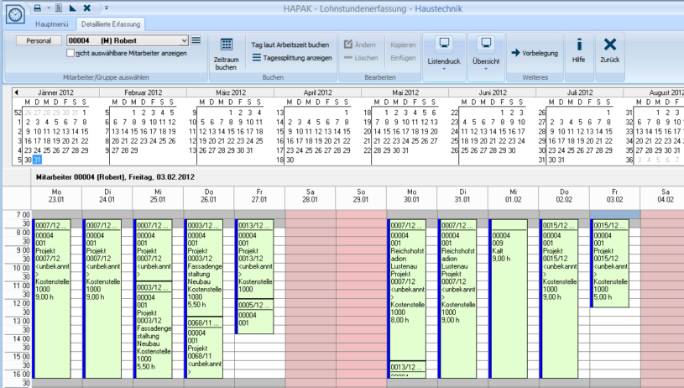
Task: Select the 0007/12 booking on Mo 23.01
Action: 51,299
